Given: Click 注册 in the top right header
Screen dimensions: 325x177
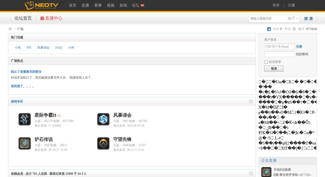Looking at the screenshot, I should pyautogui.click(x=291, y=5).
